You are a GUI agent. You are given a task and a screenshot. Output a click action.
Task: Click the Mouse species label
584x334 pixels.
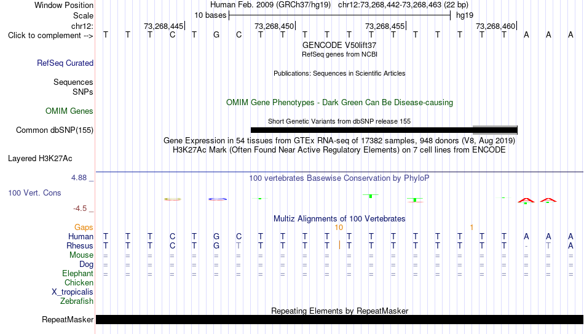(81, 255)
